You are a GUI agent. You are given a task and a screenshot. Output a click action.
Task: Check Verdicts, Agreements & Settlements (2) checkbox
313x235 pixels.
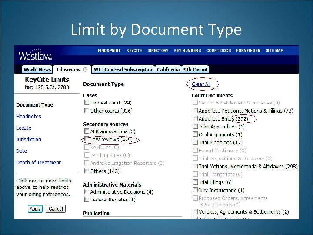click(195, 211)
